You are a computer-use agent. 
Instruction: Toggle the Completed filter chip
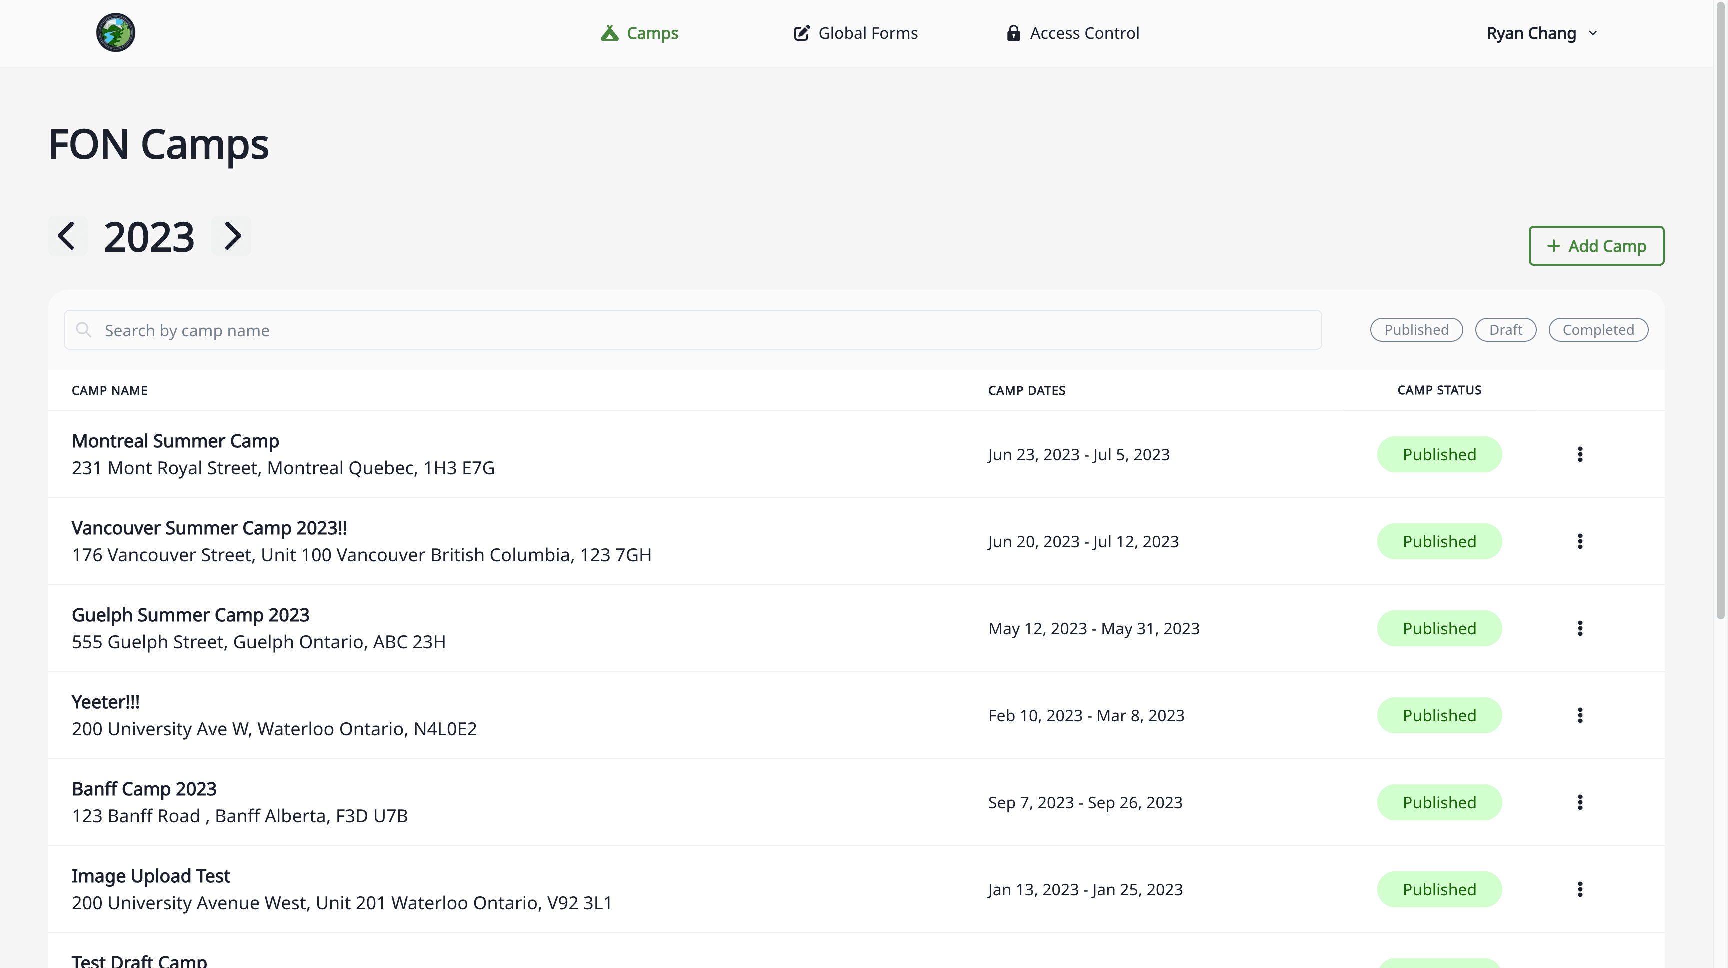tap(1598, 330)
